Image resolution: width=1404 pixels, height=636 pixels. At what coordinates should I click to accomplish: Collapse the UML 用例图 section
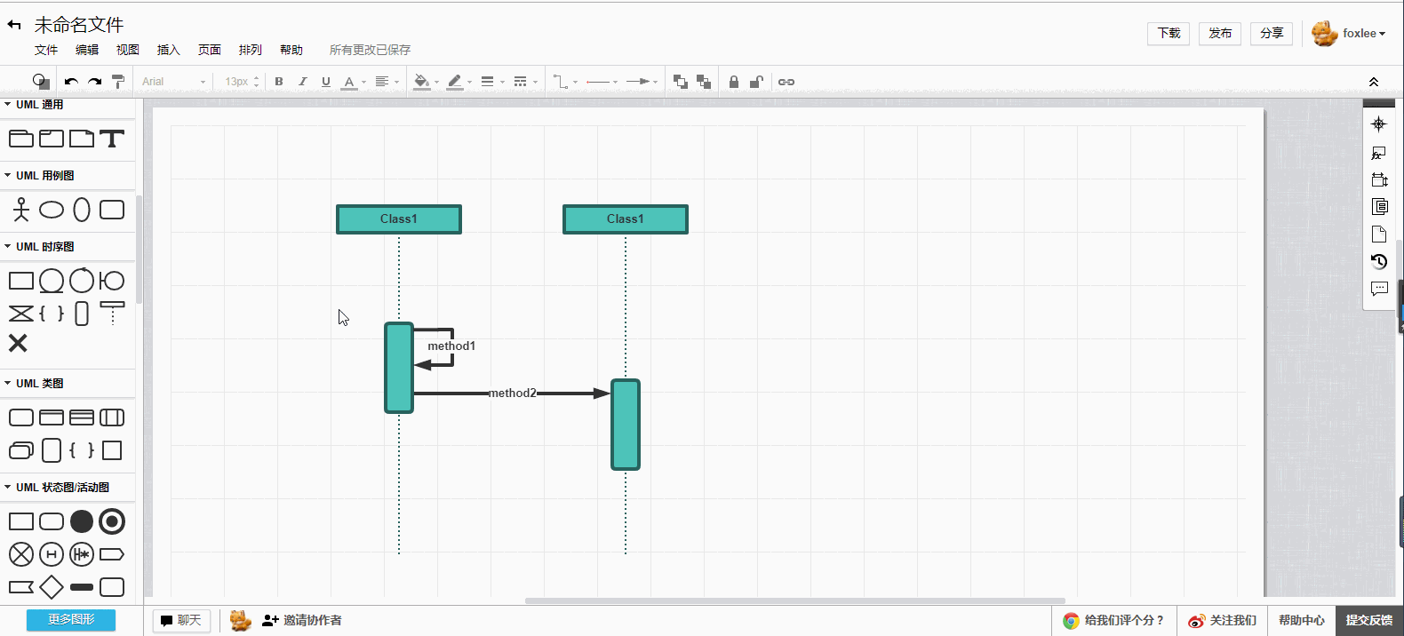coord(38,176)
